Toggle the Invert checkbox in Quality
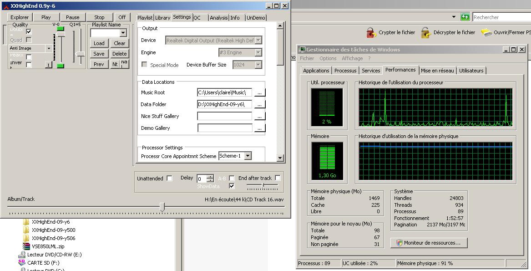This screenshot has height=271, width=531. tap(29, 64)
